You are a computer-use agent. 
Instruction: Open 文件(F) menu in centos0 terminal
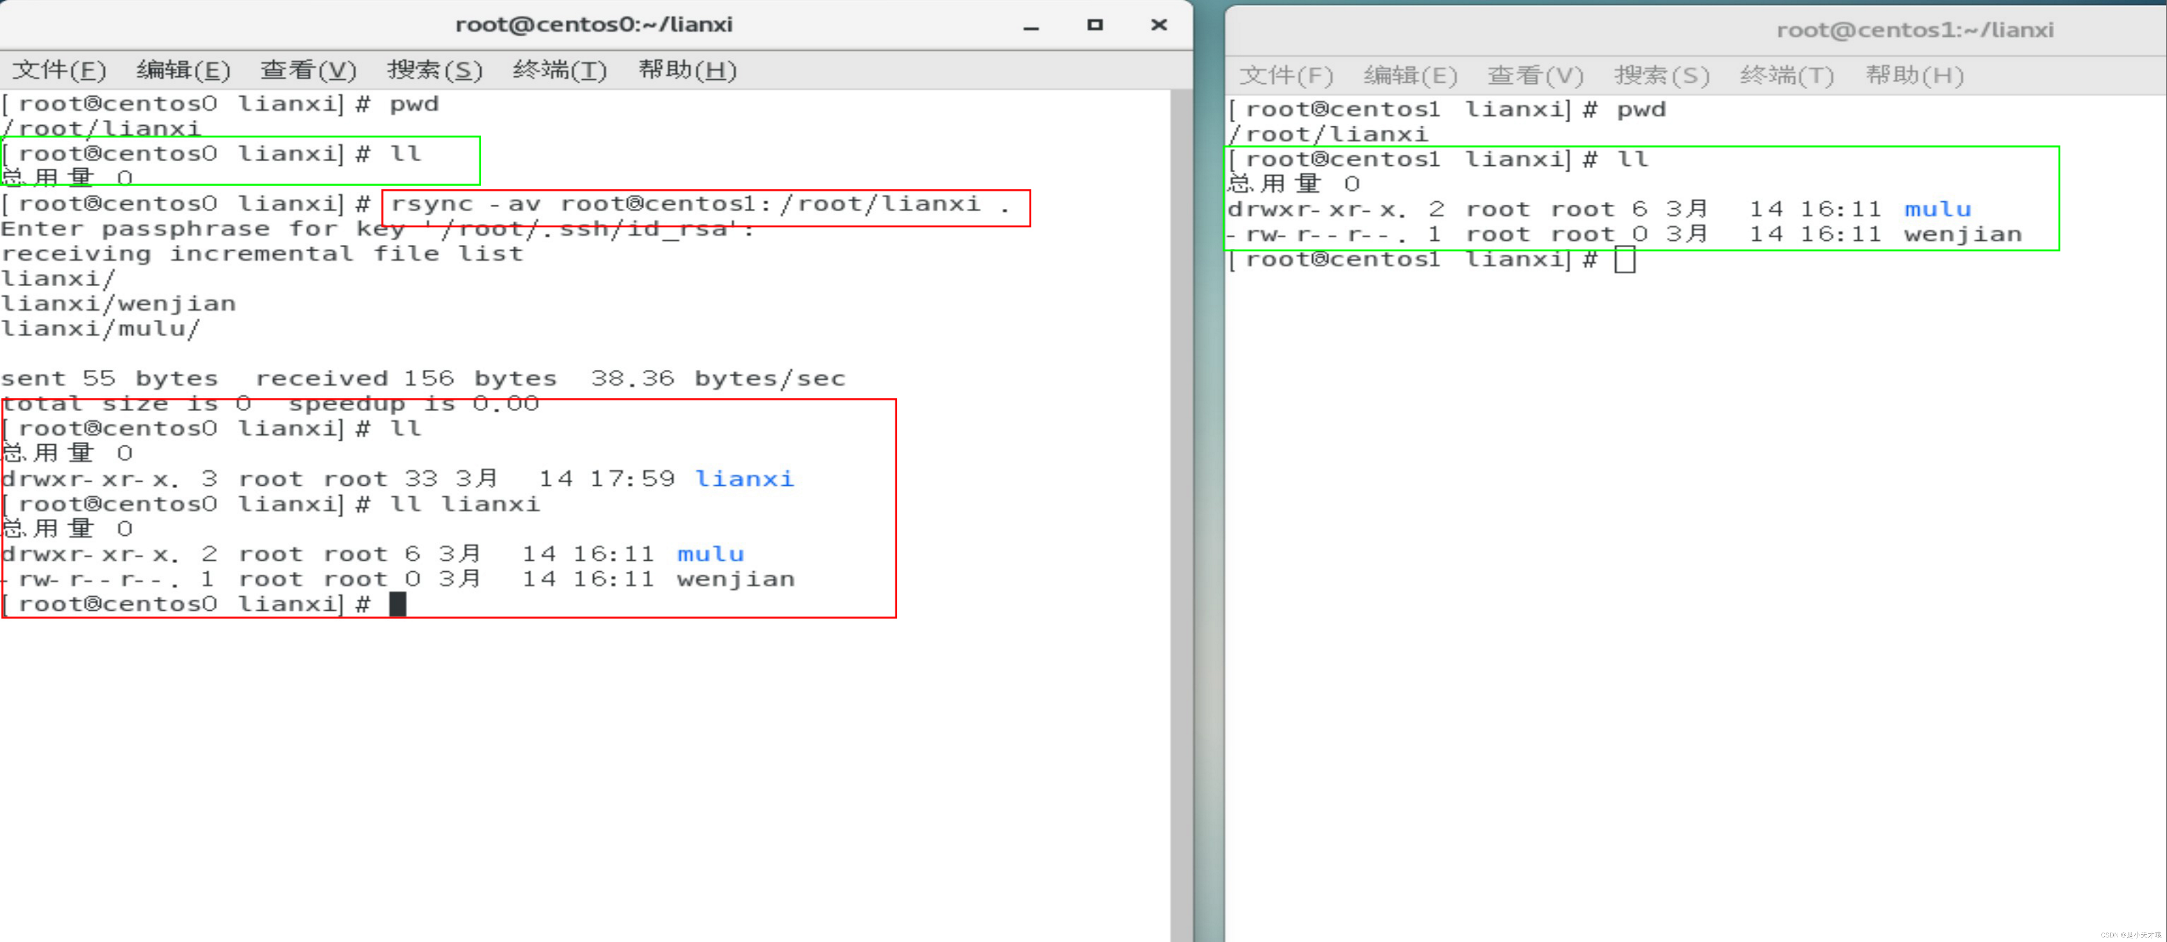pos(59,70)
